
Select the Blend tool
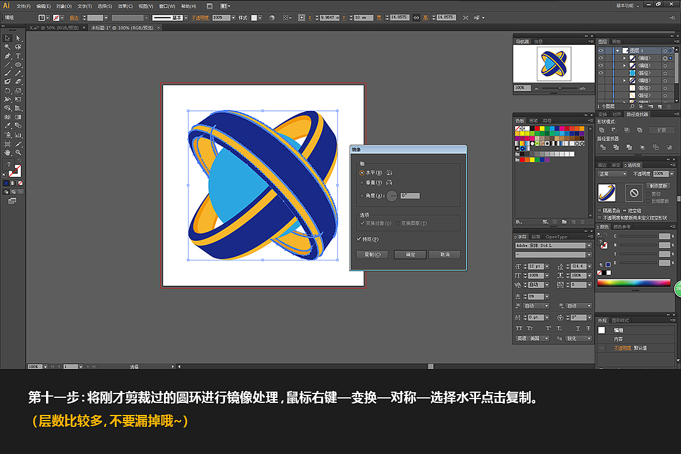click(x=18, y=126)
